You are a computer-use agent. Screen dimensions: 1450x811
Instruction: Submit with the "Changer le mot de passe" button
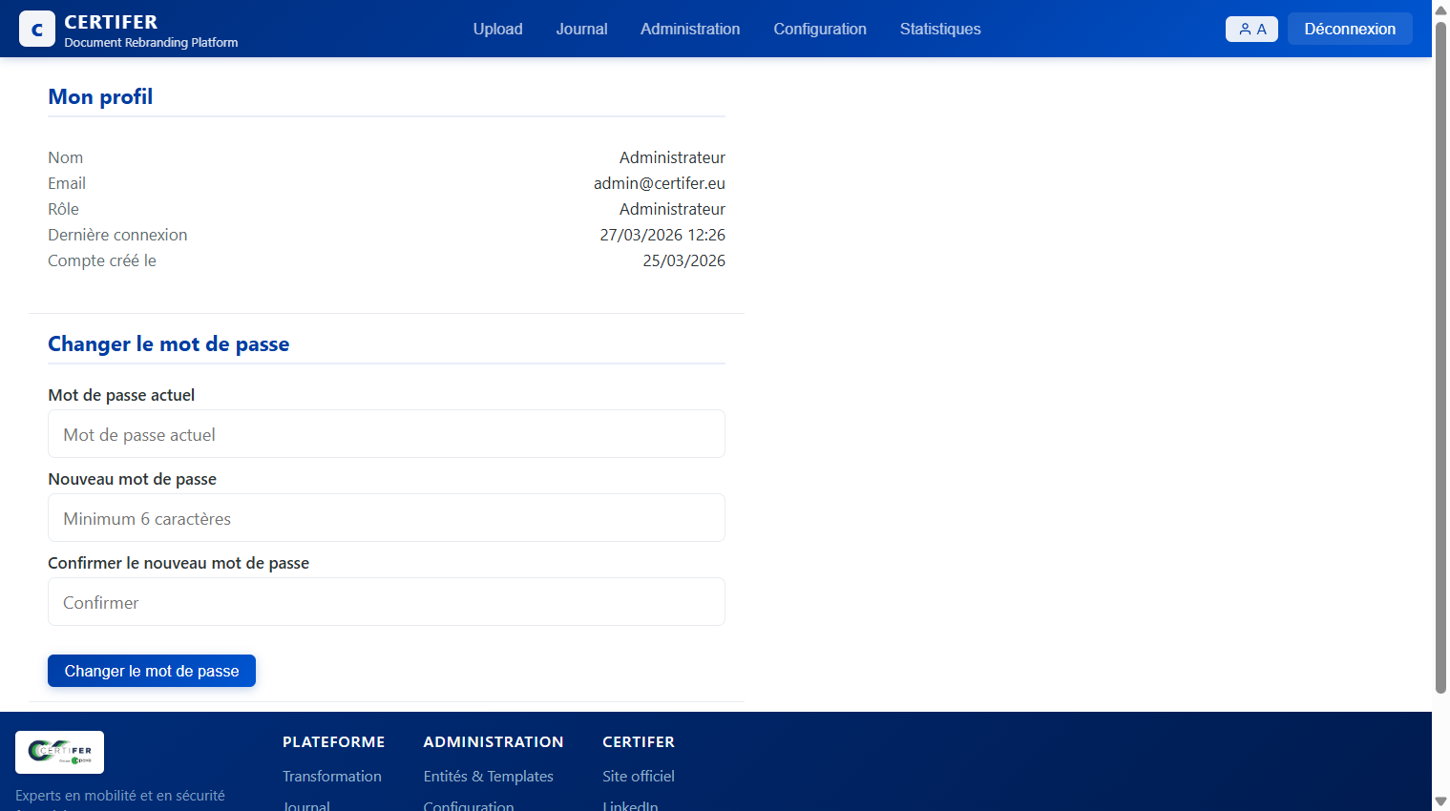[x=151, y=671]
